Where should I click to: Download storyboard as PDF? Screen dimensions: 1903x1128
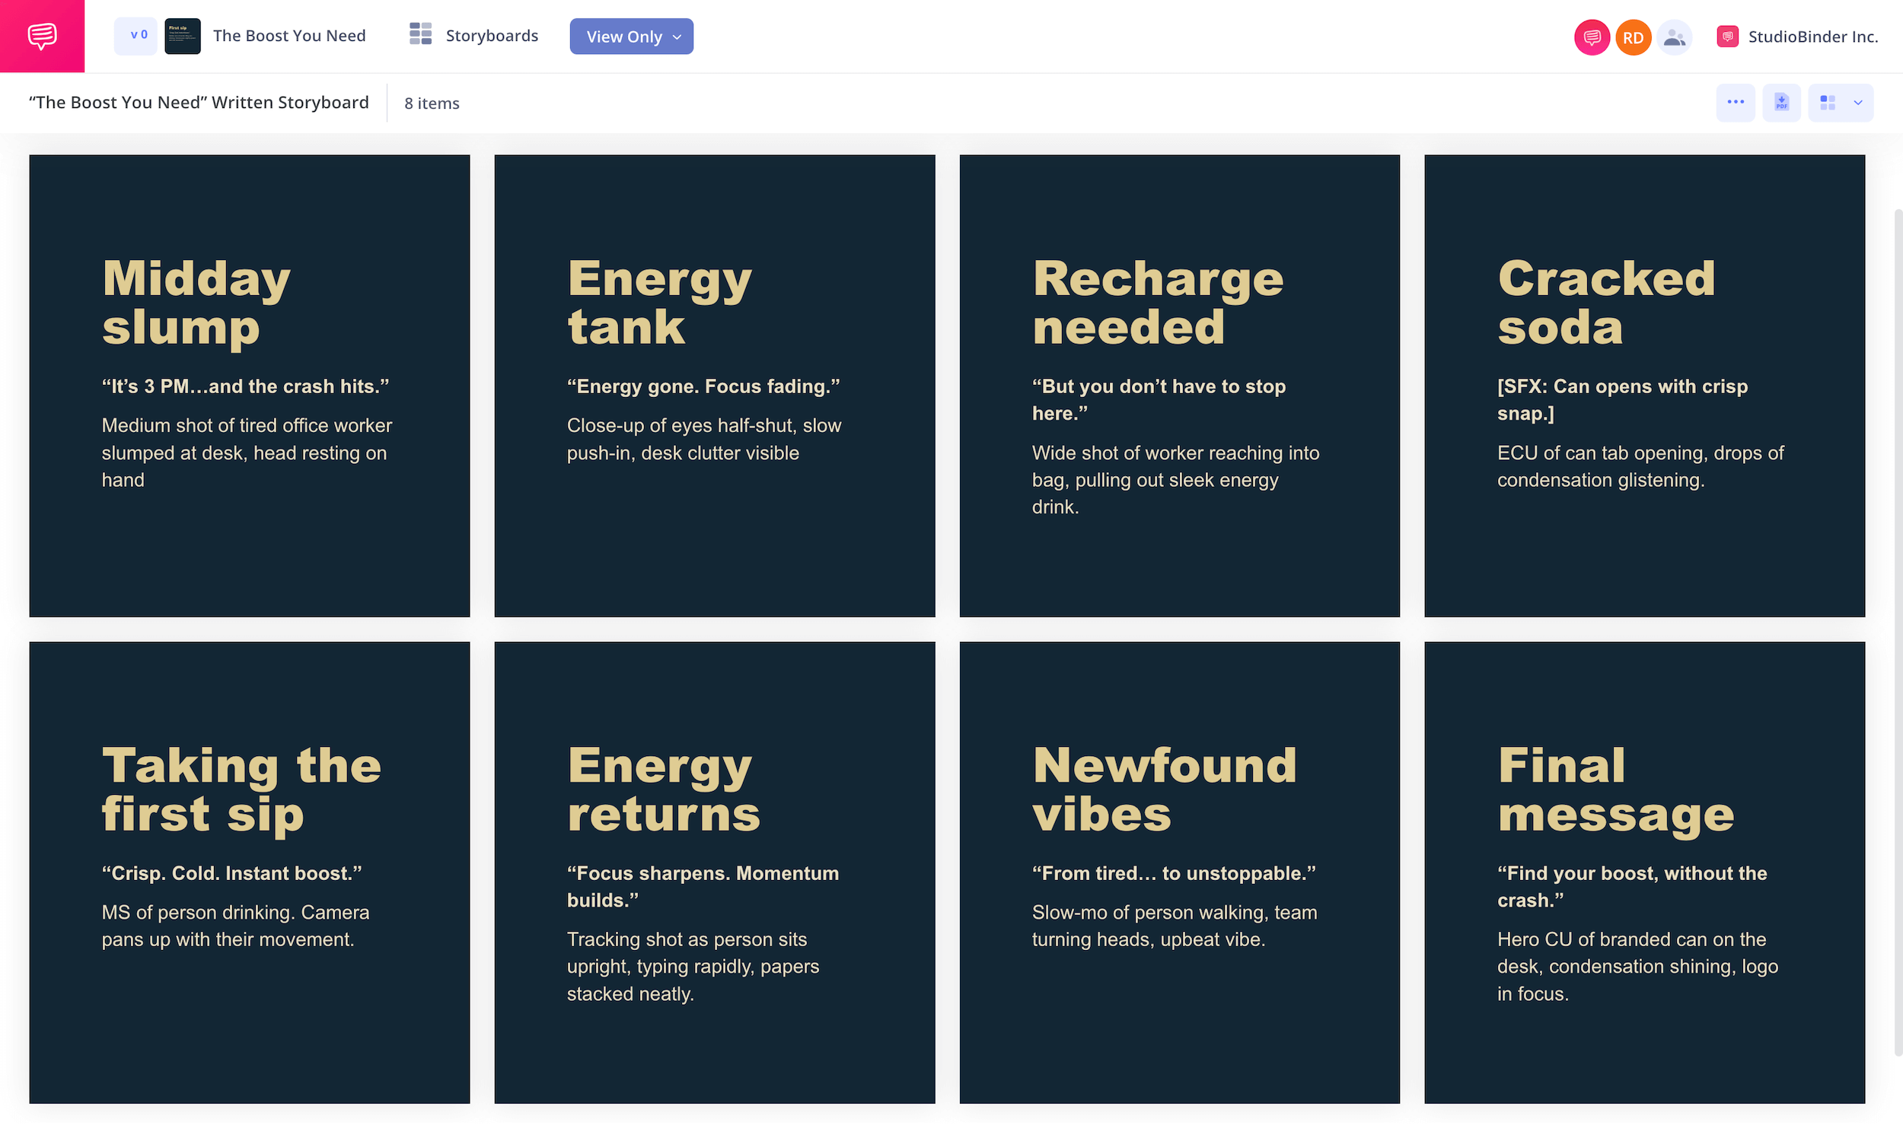1781,102
